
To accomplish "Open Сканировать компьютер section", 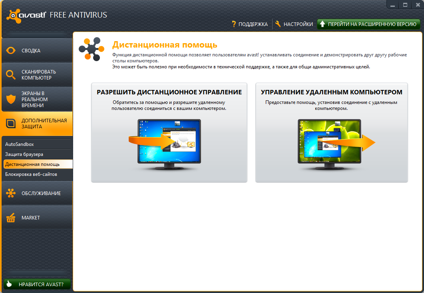I will click(37, 75).
